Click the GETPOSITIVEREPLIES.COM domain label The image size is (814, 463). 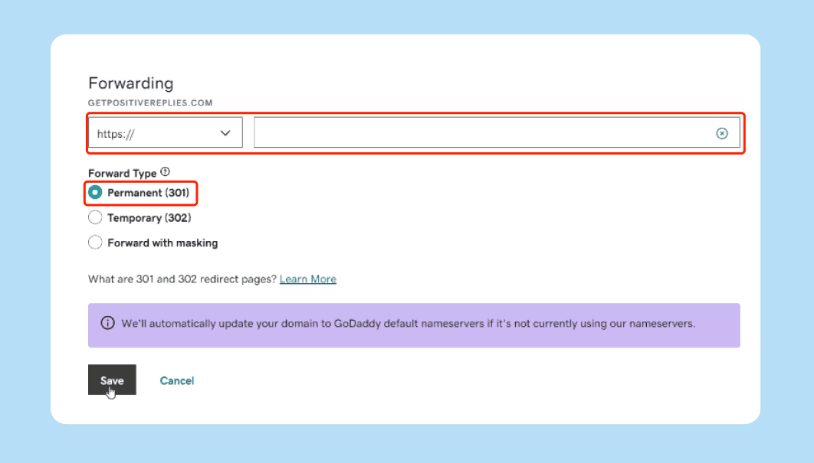[x=150, y=103]
